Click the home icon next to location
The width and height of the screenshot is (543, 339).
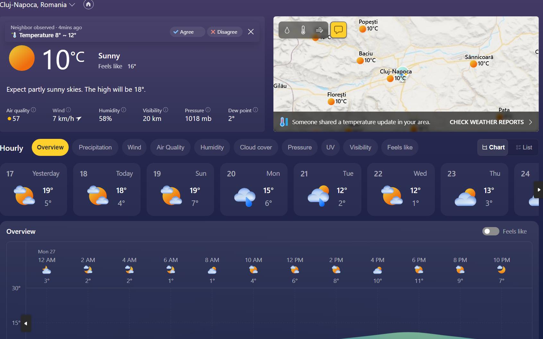88,4
